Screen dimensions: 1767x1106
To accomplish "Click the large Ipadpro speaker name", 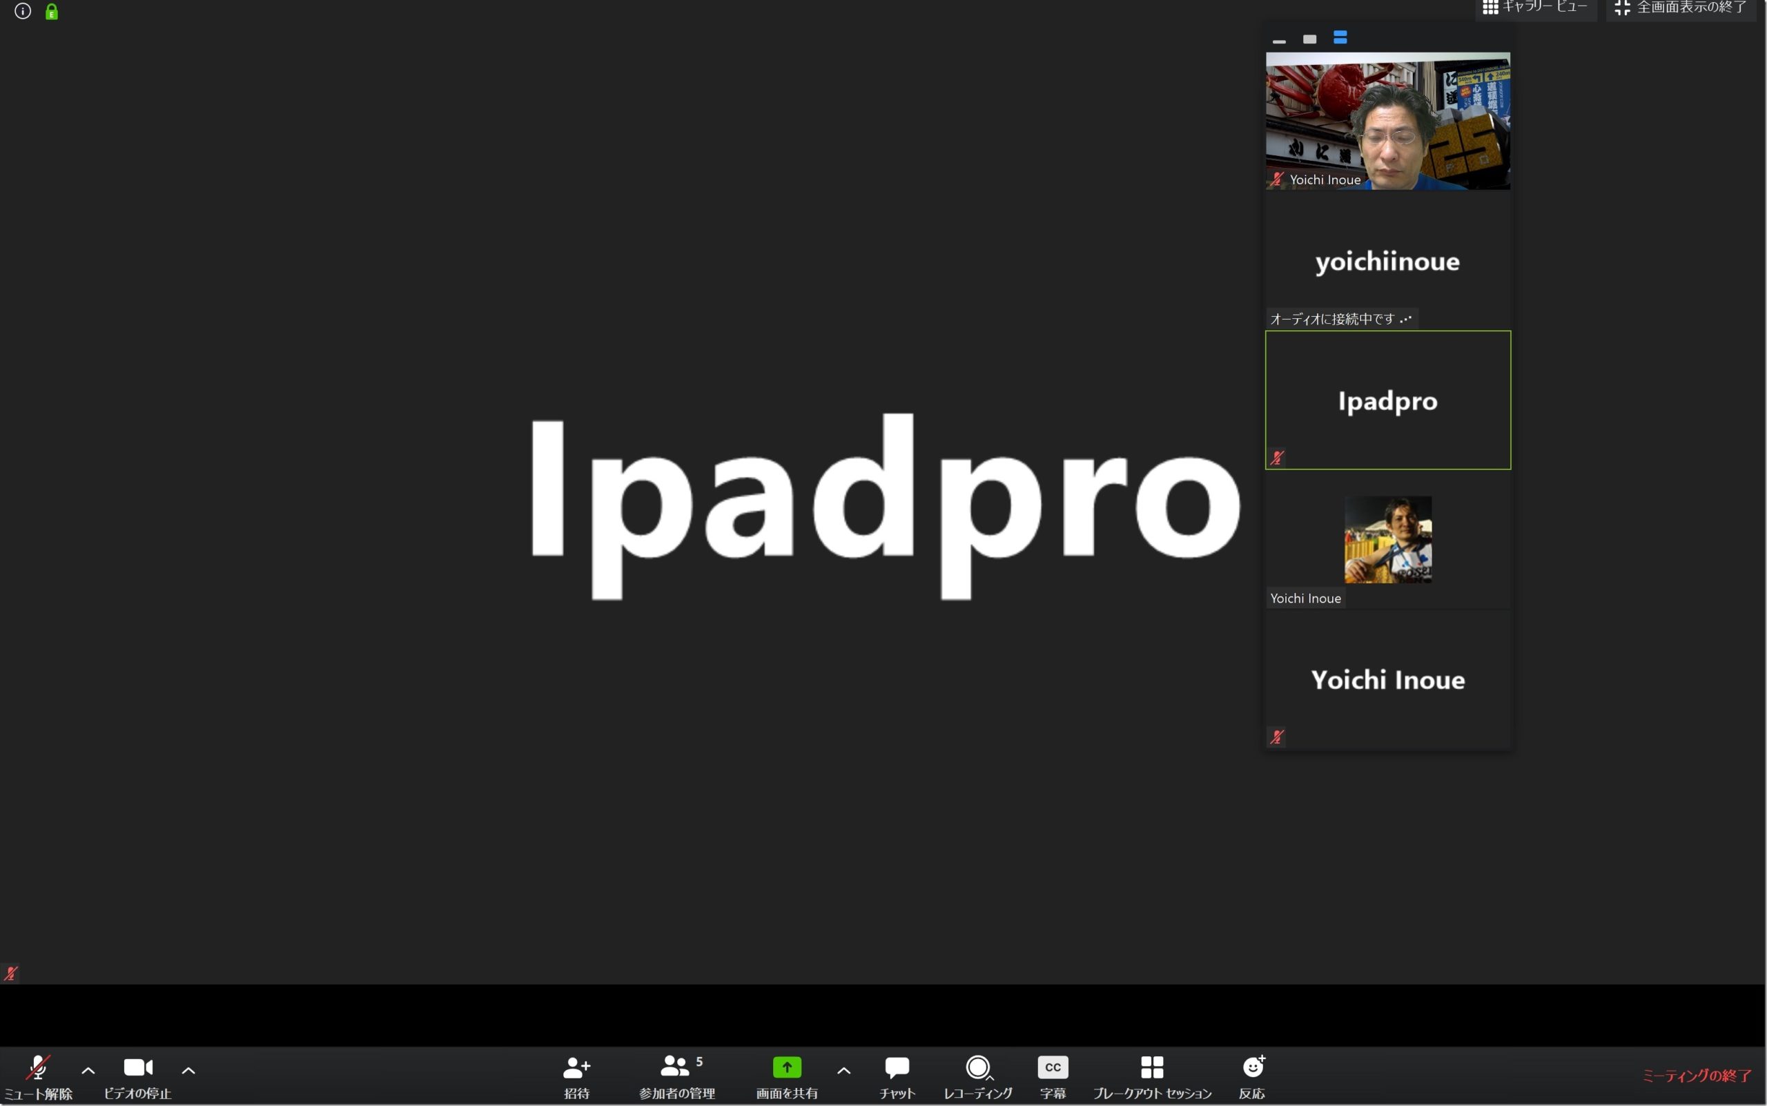I will coord(885,506).
